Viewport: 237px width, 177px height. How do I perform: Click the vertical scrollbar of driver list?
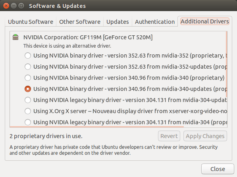click(x=226, y=64)
